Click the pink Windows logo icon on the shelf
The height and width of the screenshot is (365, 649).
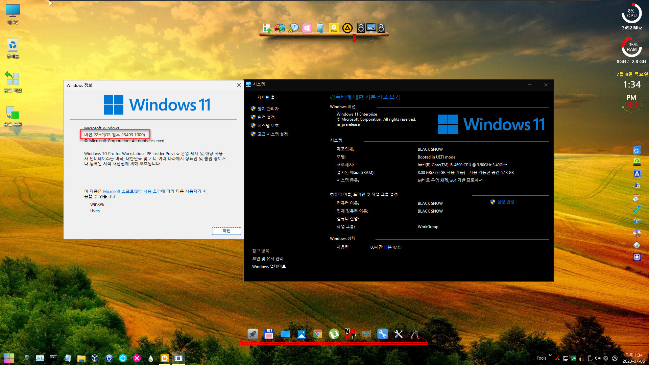click(x=307, y=28)
